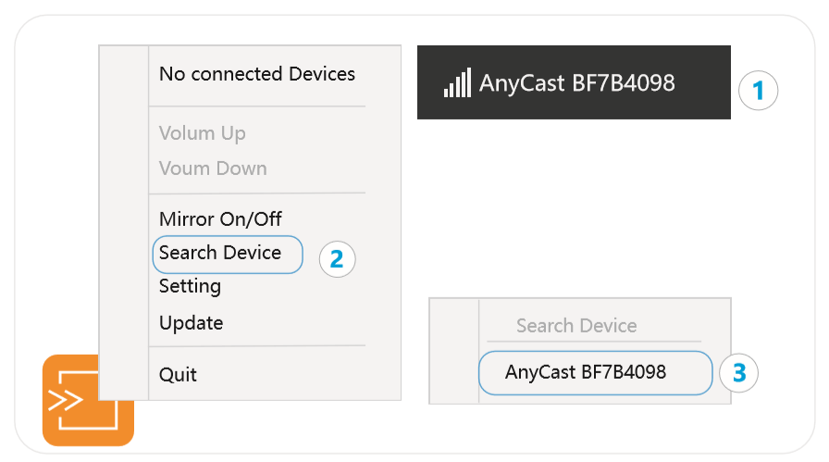Screen dimensions: 829x462
Task: Click the step 1 circle badge
Action: [x=759, y=91]
